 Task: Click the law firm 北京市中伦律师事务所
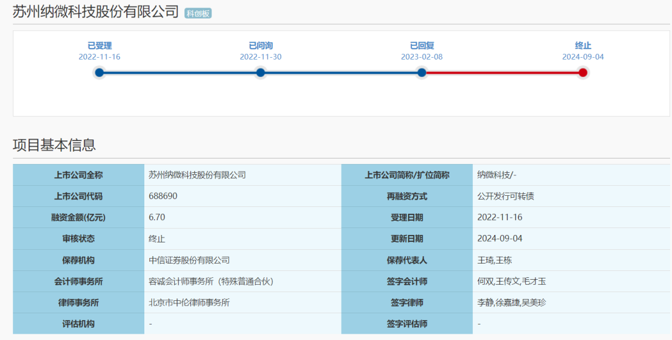[189, 303]
